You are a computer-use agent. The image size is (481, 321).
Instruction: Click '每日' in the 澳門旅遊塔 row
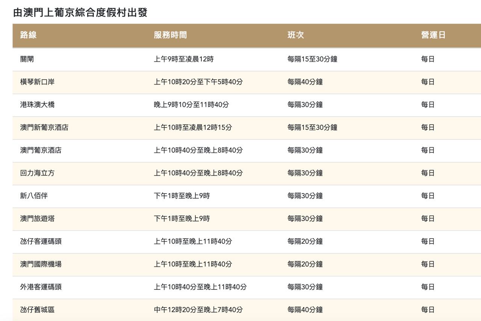click(428, 218)
